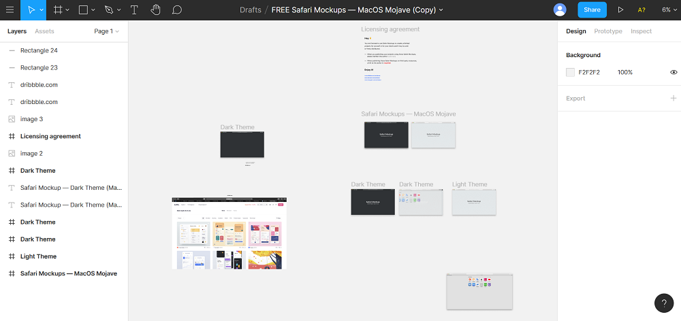Open the hamburger main menu
The image size is (681, 321).
pyautogui.click(x=10, y=10)
